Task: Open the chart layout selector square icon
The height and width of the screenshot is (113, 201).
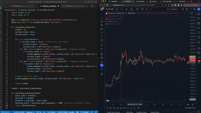Action: coord(168,9)
